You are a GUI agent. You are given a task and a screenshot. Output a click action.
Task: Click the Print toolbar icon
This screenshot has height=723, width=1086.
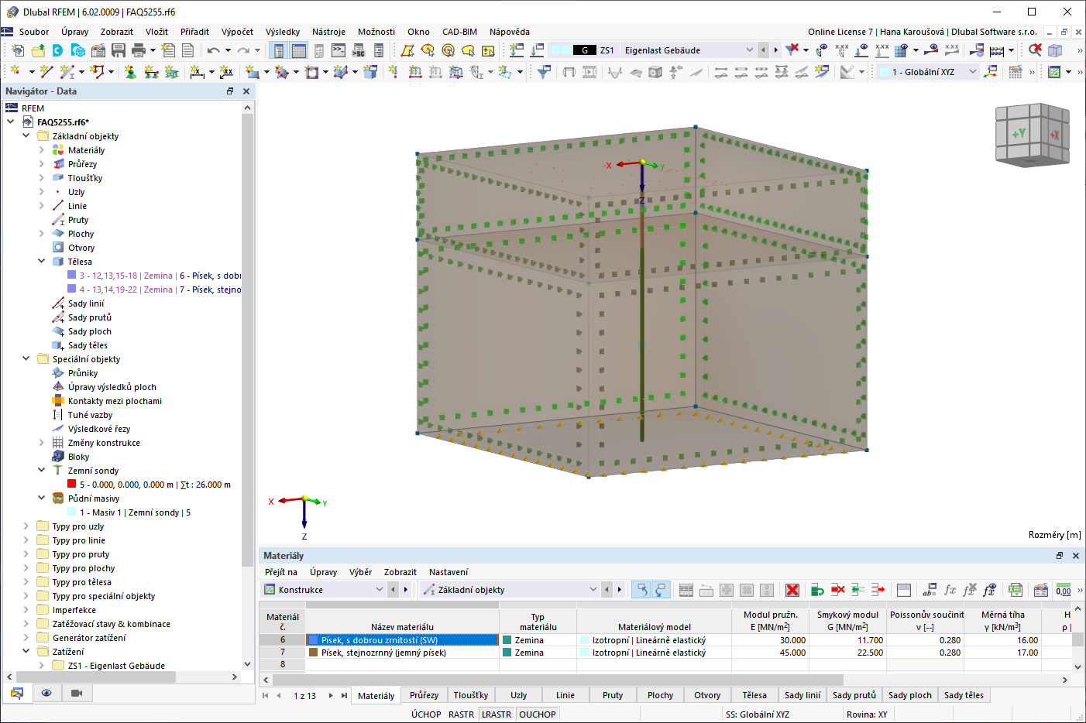(x=139, y=50)
